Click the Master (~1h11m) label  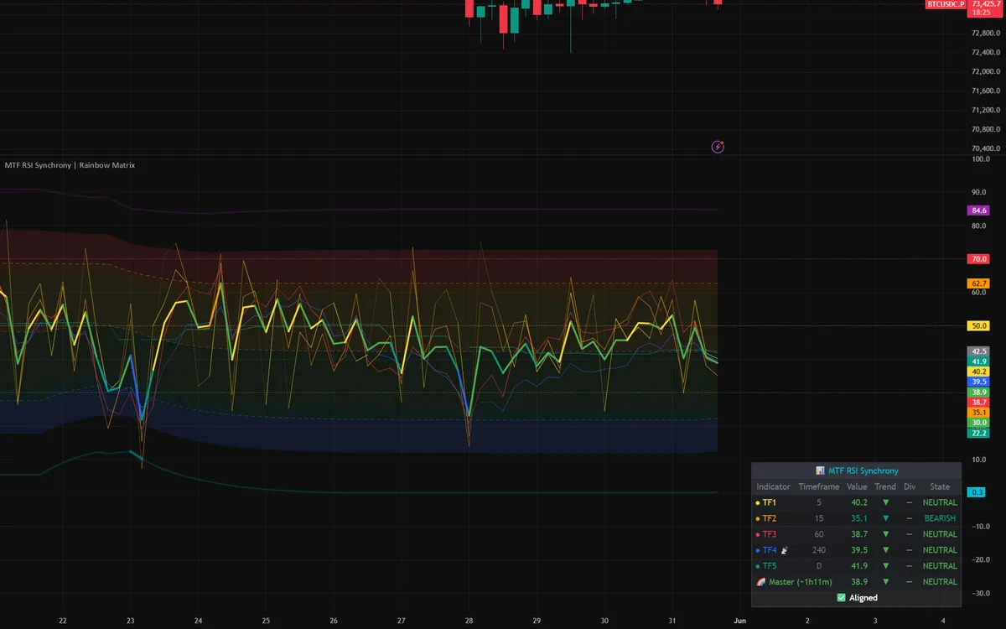[799, 581]
